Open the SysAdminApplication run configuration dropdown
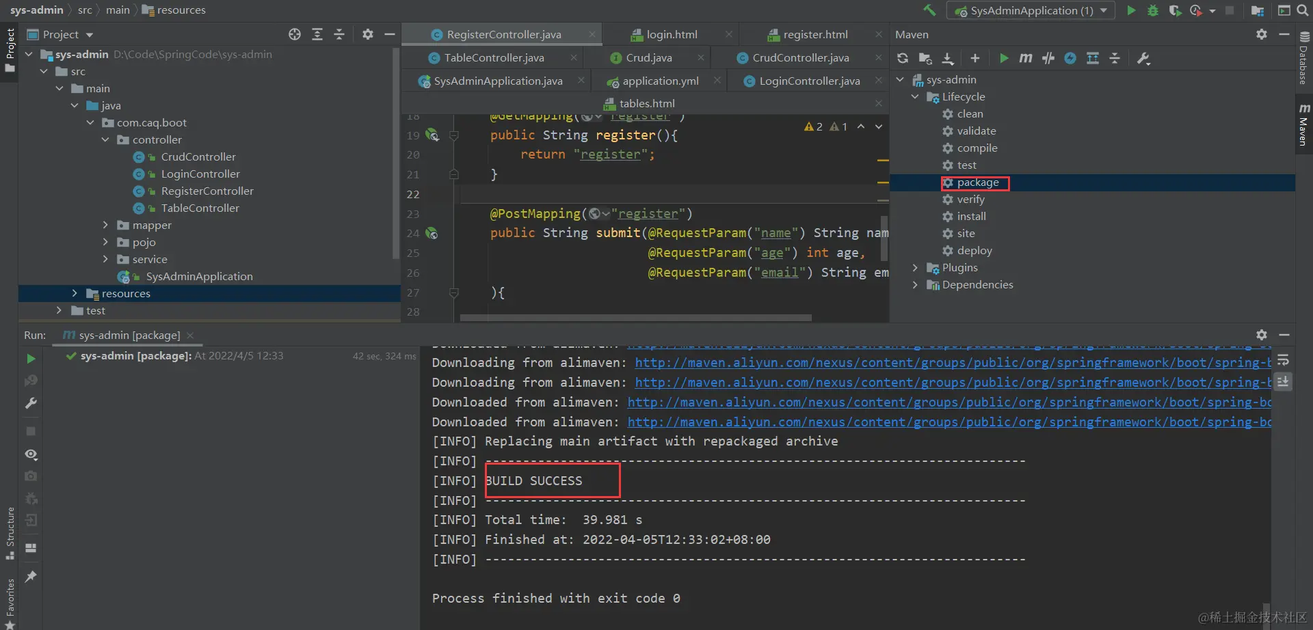This screenshot has height=630, width=1313. tap(1031, 10)
